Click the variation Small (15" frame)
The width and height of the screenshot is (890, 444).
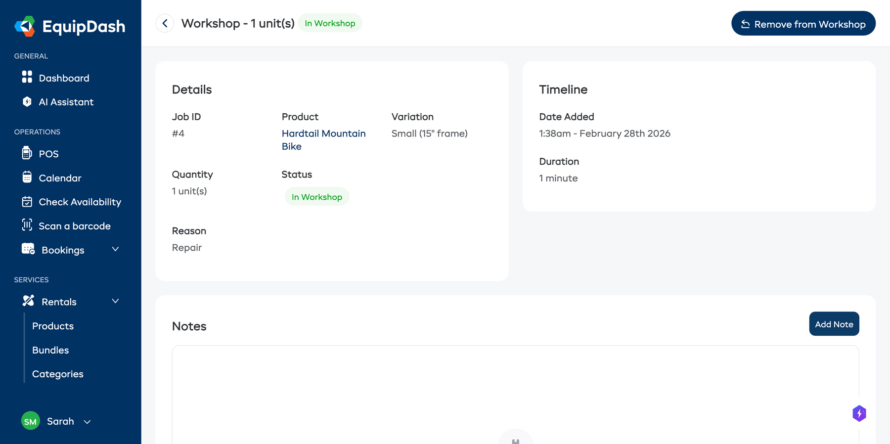(430, 133)
